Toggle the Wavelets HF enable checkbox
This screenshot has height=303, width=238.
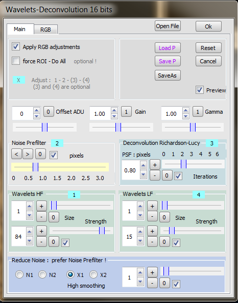[x=65, y=243]
